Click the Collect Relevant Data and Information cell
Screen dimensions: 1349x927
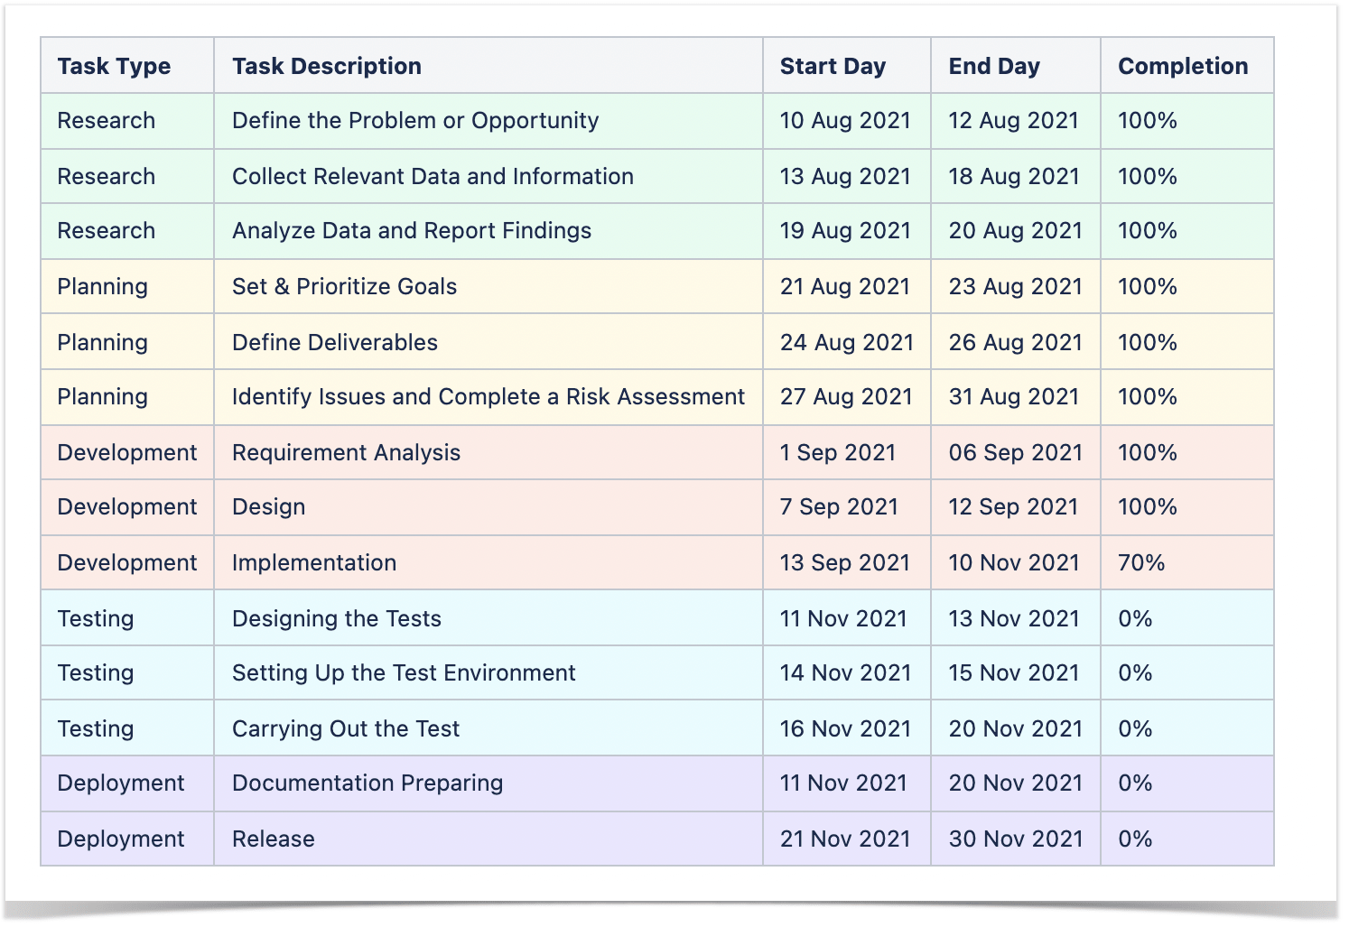pos(432,176)
